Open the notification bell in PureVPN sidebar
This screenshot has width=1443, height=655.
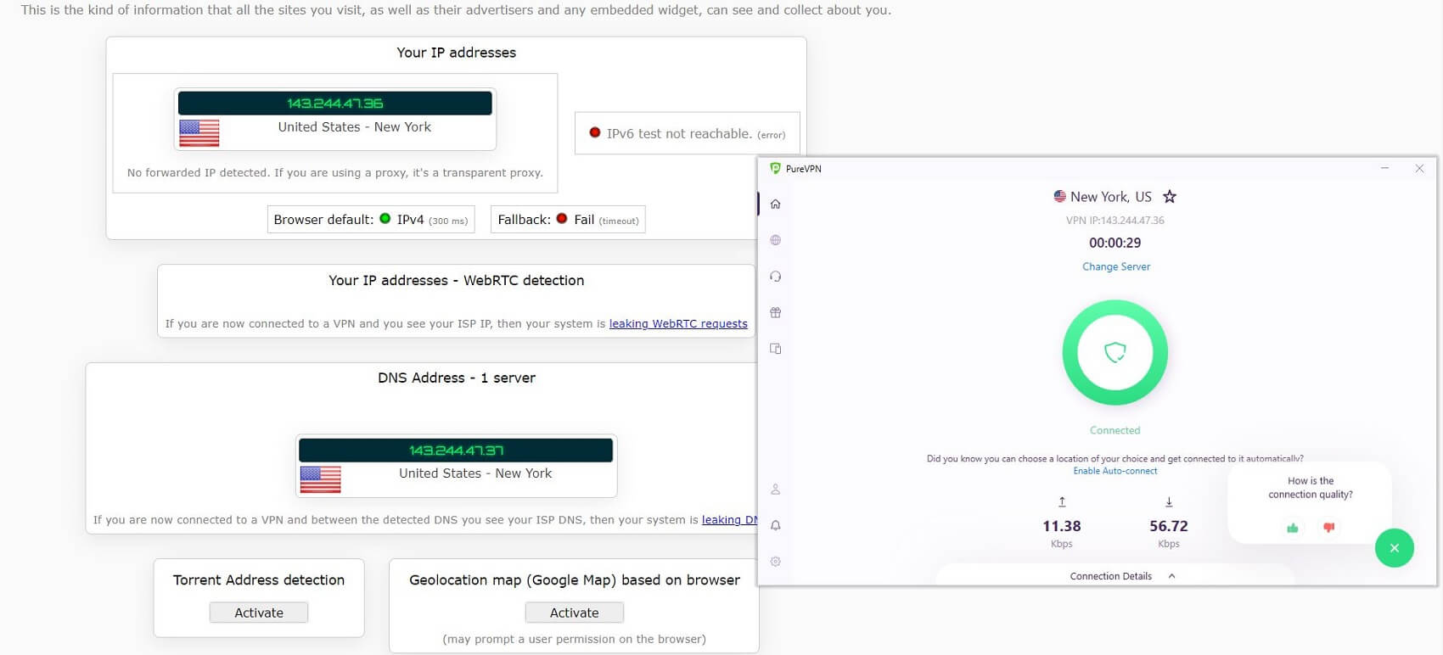coord(775,525)
